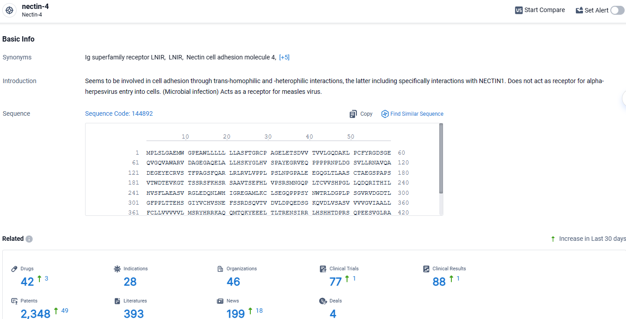View the 88 Clinical Results

[x=439, y=281]
